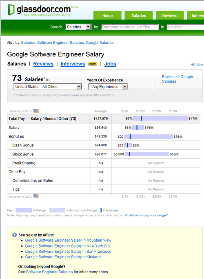Click the Cash Bonus row label
The height and width of the screenshot is (279, 204).
click(x=23, y=145)
